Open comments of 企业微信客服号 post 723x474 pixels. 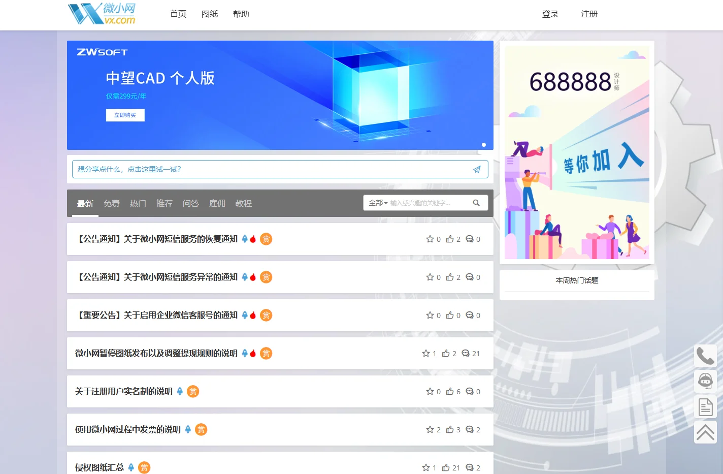[x=470, y=315]
